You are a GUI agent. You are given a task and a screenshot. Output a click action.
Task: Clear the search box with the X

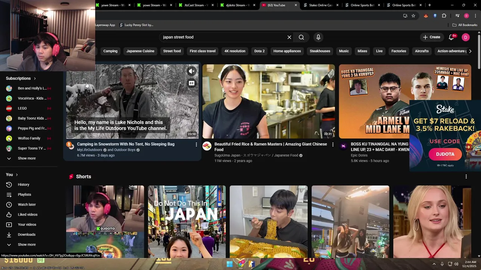289,37
